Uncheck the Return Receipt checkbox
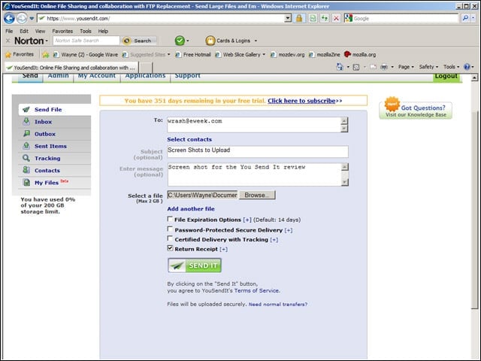This screenshot has height=361, width=481. (x=171, y=248)
